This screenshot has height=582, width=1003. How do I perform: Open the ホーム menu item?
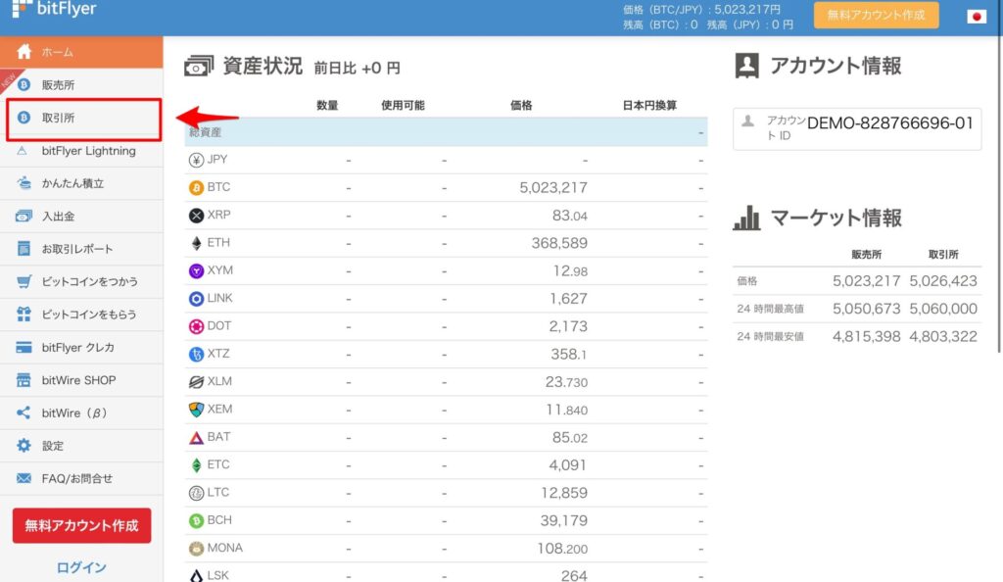coord(81,52)
